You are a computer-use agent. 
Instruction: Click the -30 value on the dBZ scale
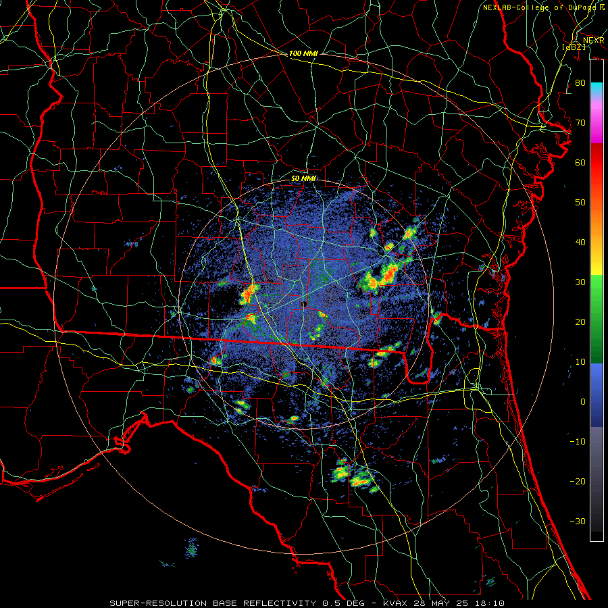[578, 521]
